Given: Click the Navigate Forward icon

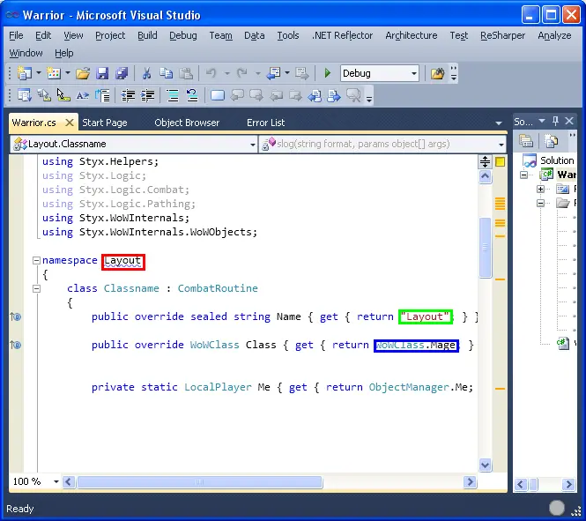Looking at the screenshot, I should (x=302, y=73).
